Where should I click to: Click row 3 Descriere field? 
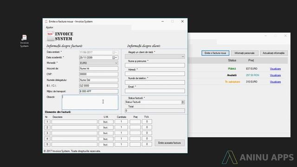click(x=74, y=133)
